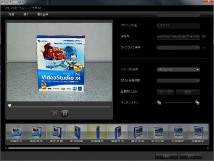This screenshot has height=161, width=214.
Task: Click the filmstrip horizontal scrollbar thumb
Action: [44, 148]
